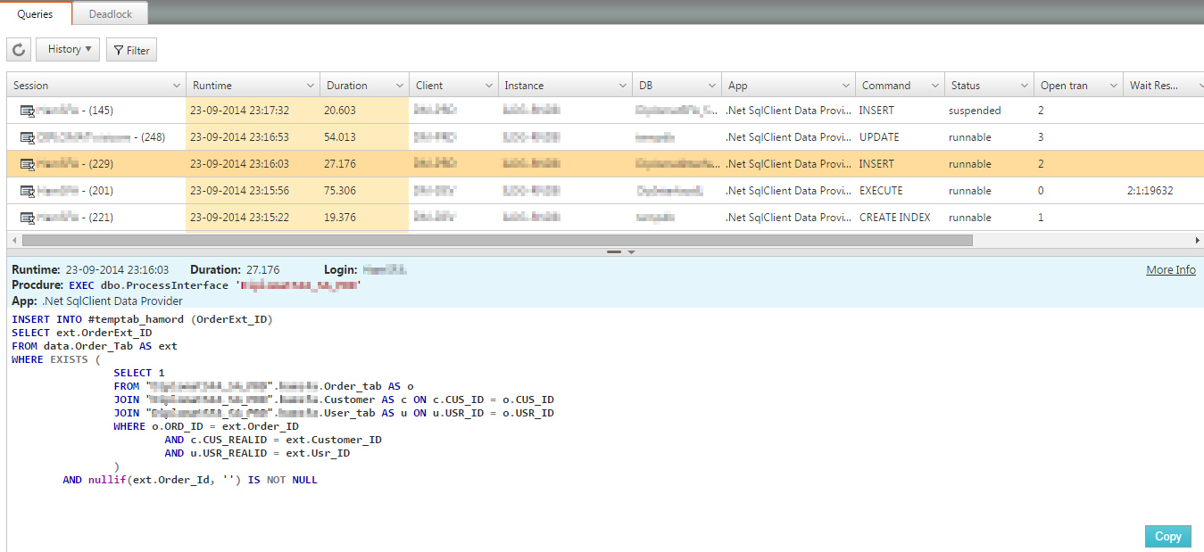The height and width of the screenshot is (552, 1204).
Task: Open DB column dropdown arrow
Action: pos(712,86)
